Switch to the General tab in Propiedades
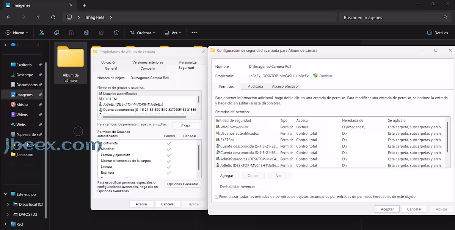Screen dimensions: 455x230 point(111,68)
